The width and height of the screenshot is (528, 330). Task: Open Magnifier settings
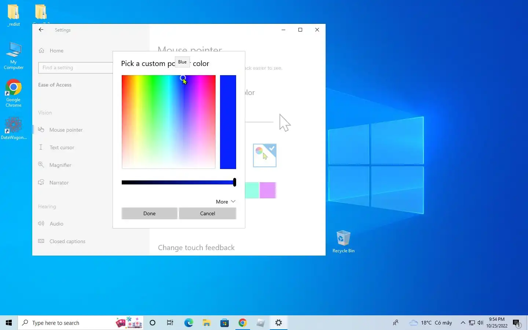click(60, 165)
